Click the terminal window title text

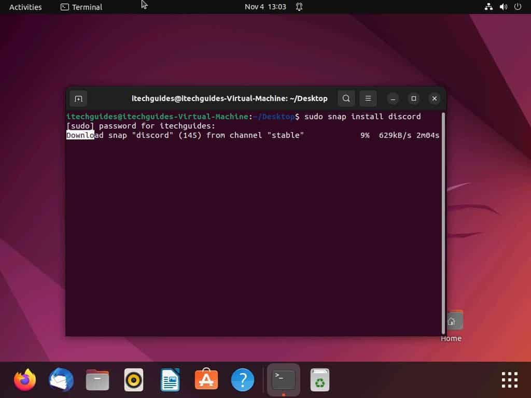click(x=230, y=98)
